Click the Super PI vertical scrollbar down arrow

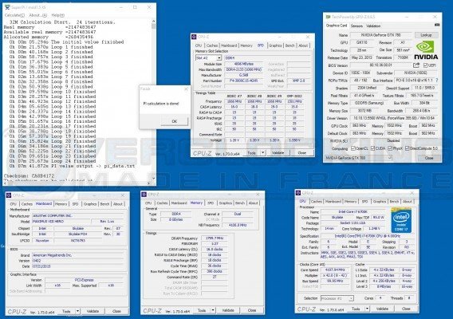coord(153,179)
